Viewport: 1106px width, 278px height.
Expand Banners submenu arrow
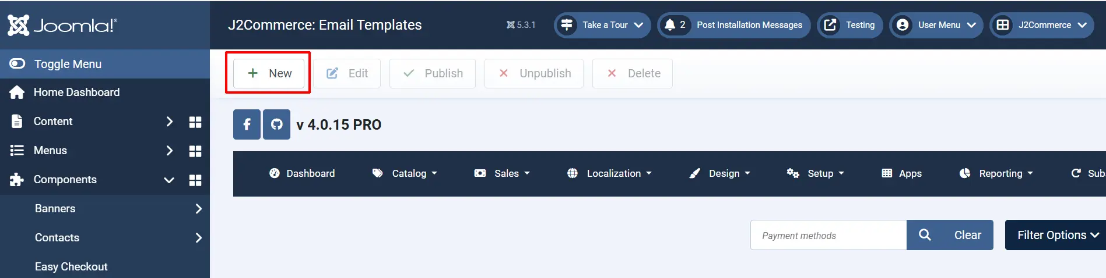(198, 209)
